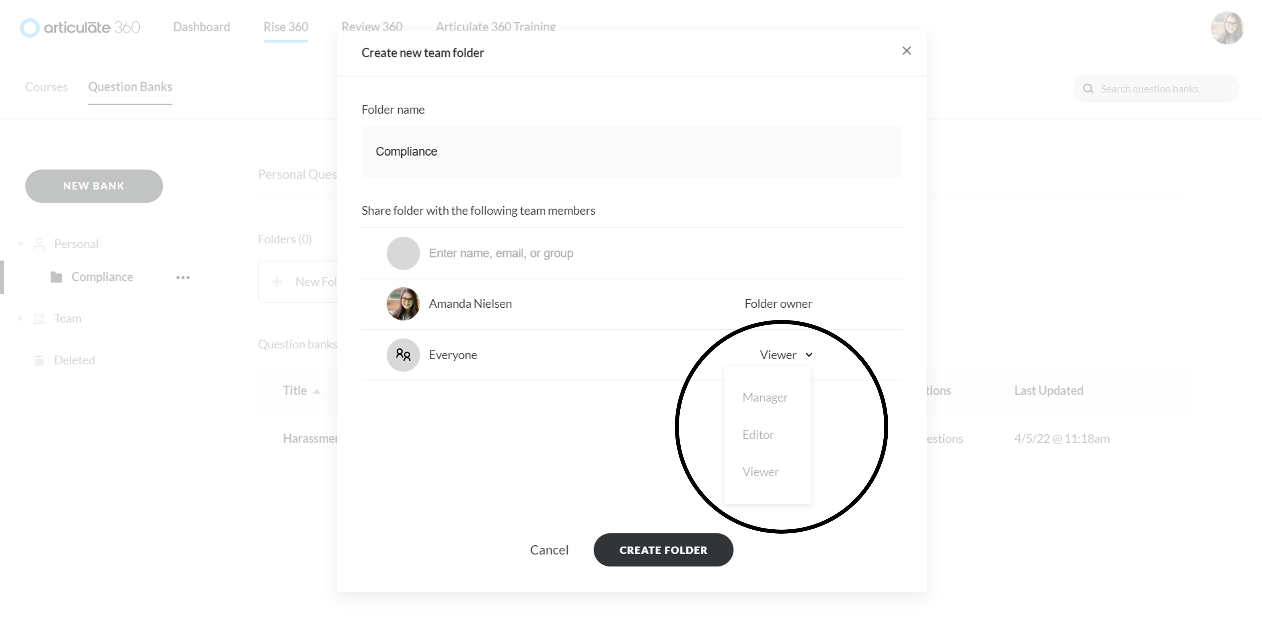The width and height of the screenshot is (1262, 623).
Task: Click the Everyone group icon
Action: coord(403,355)
